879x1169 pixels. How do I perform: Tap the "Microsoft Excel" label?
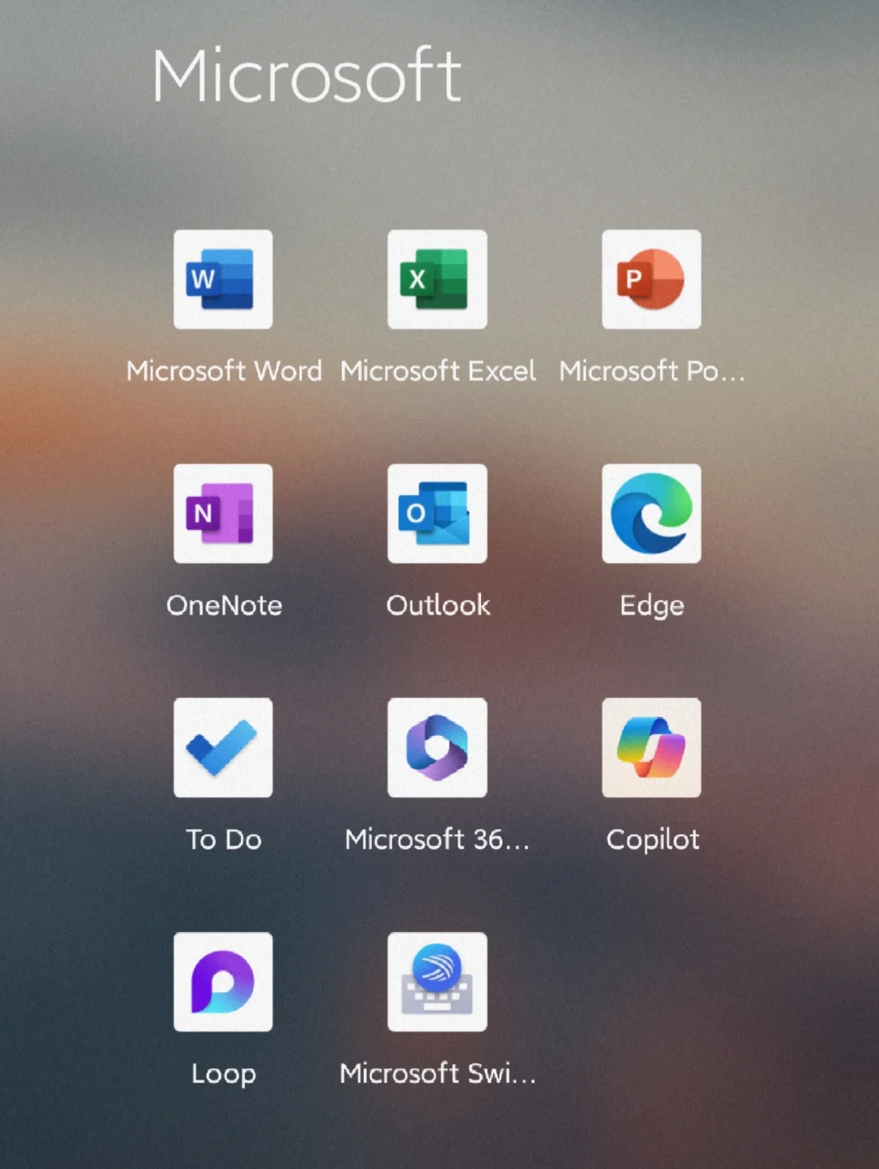click(438, 371)
